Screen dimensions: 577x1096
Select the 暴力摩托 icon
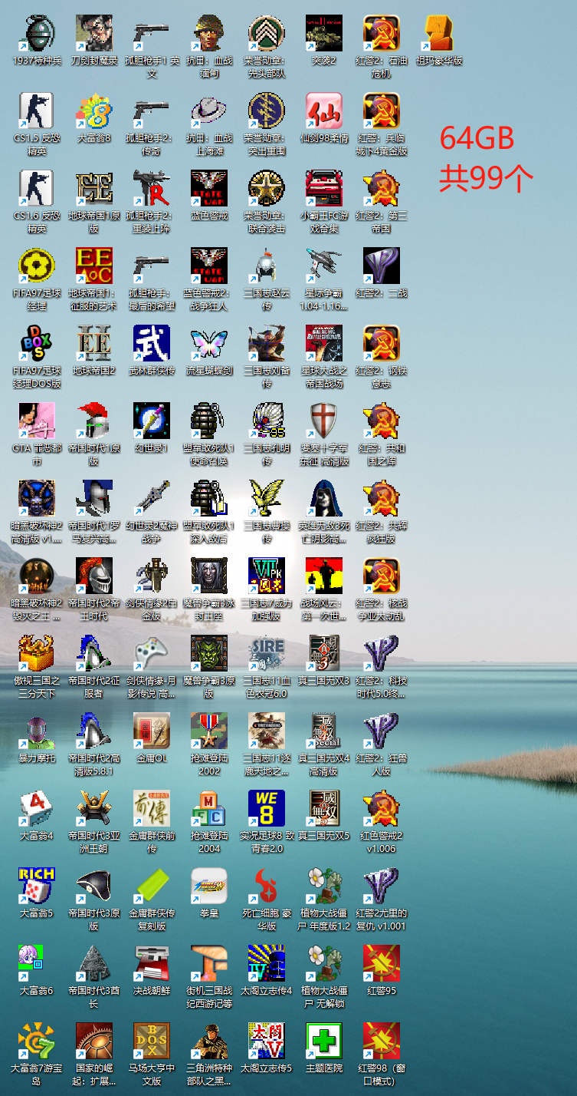coord(37,731)
